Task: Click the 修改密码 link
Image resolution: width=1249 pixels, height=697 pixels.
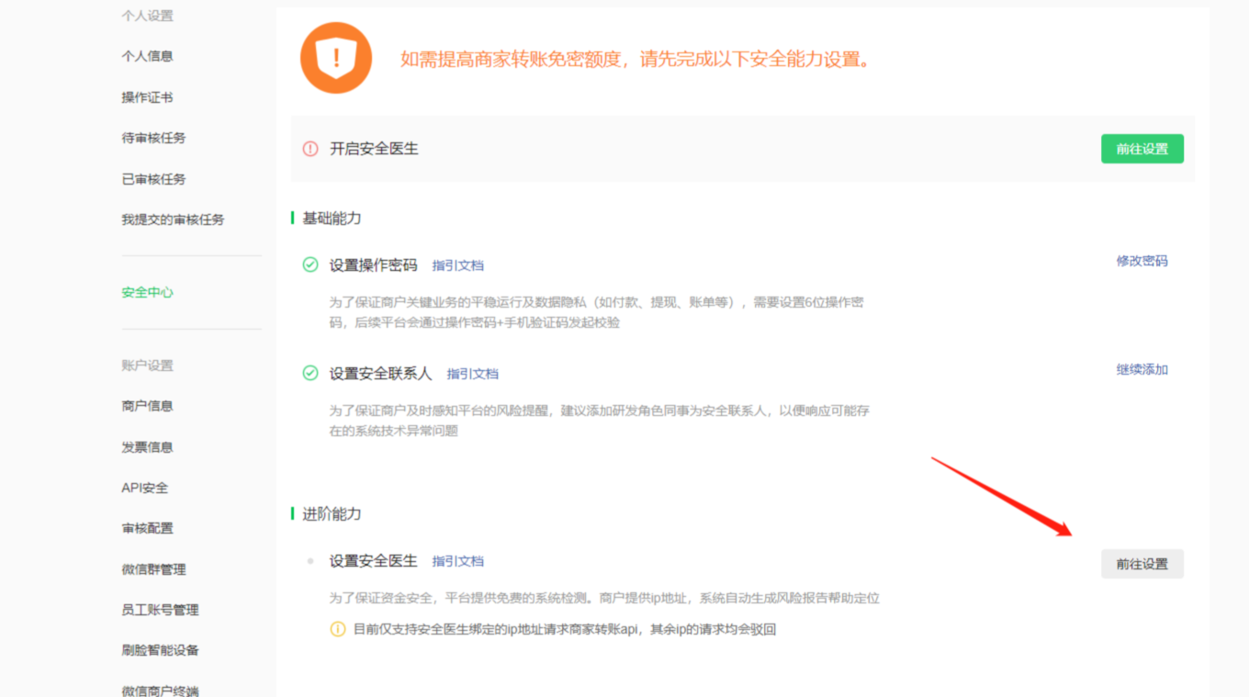Action: click(x=1142, y=261)
